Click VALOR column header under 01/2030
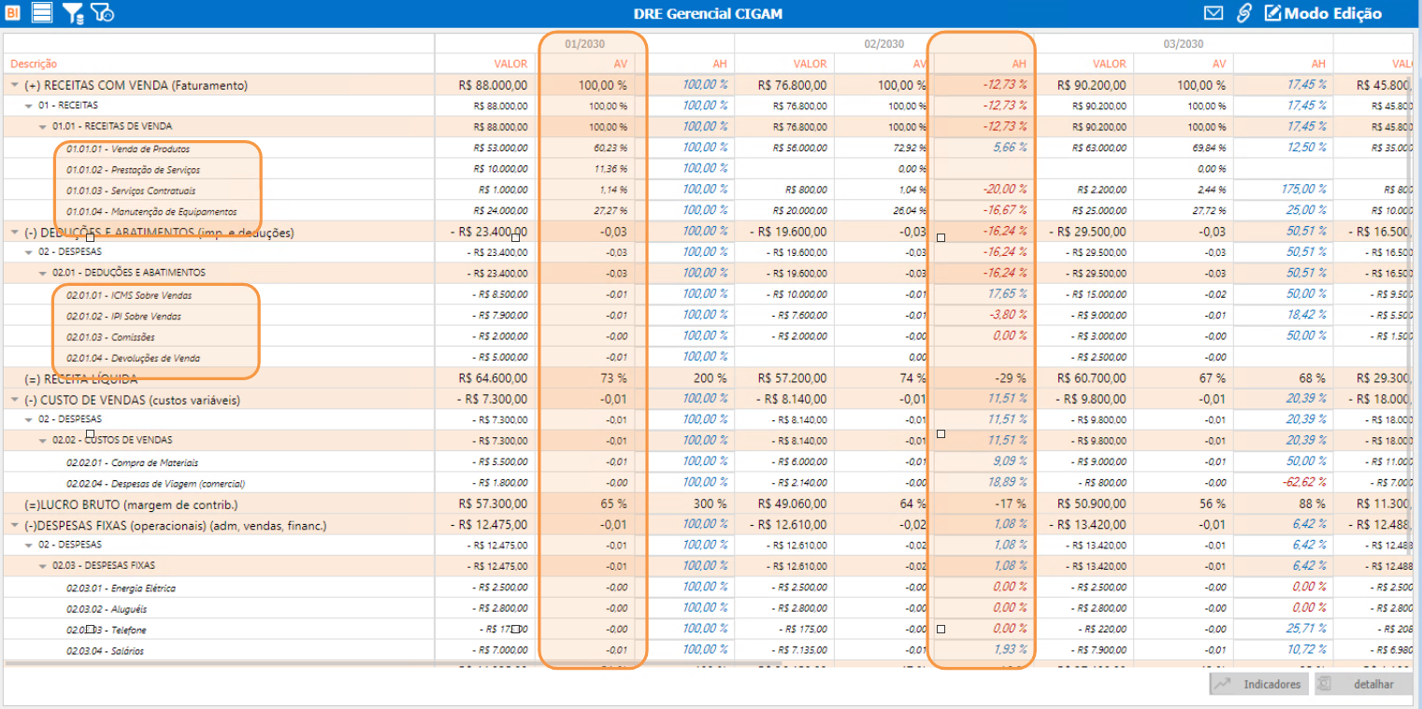The height and width of the screenshot is (709, 1422). pos(510,64)
